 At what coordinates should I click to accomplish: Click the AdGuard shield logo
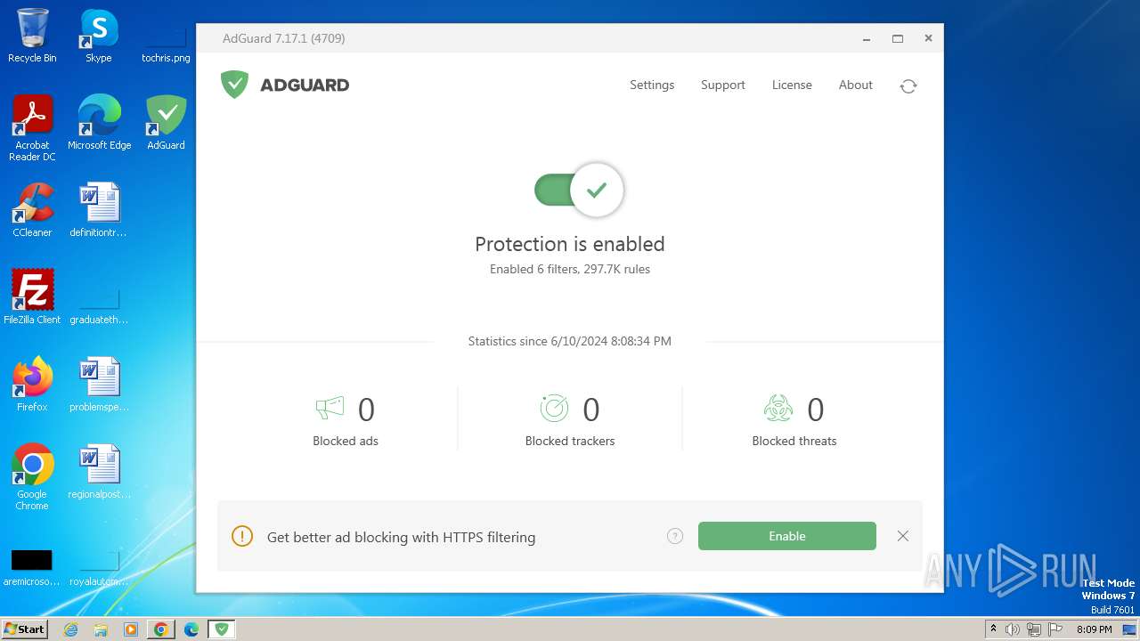234,85
